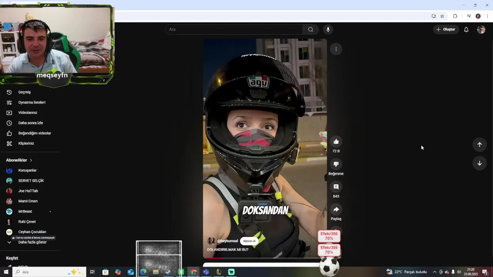
Task: Open the three-dot options beside the Short
Action: (336, 49)
